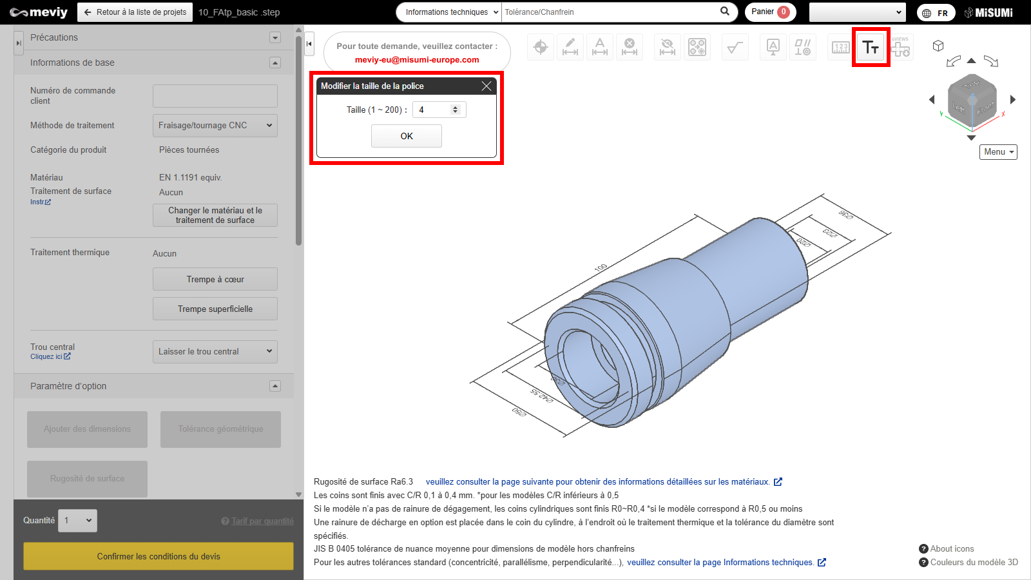Click Confirmer les conditions du devis

click(x=159, y=556)
